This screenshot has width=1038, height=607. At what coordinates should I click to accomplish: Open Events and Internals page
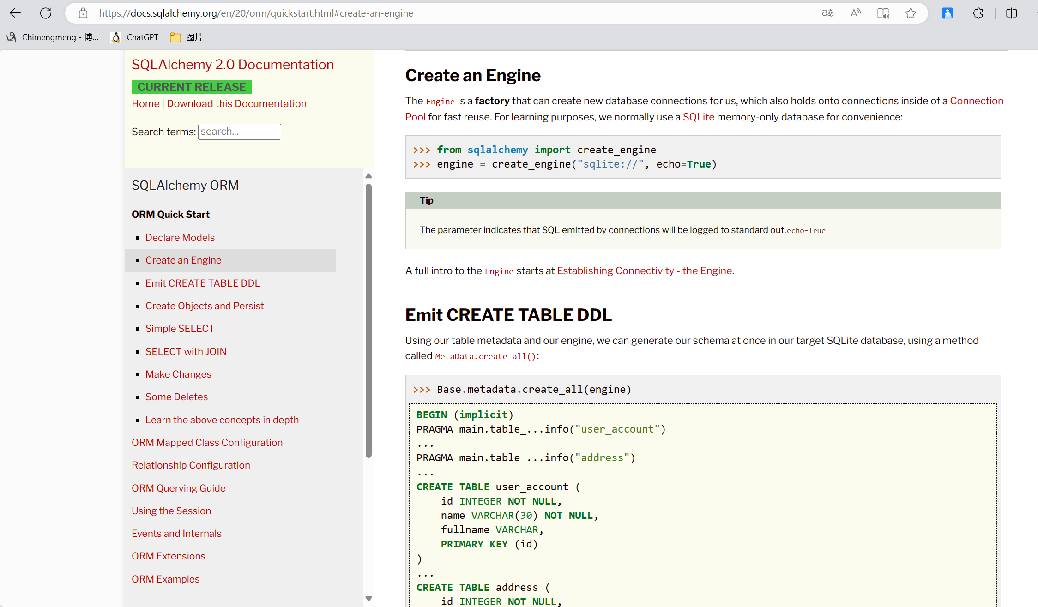tap(176, 533)
